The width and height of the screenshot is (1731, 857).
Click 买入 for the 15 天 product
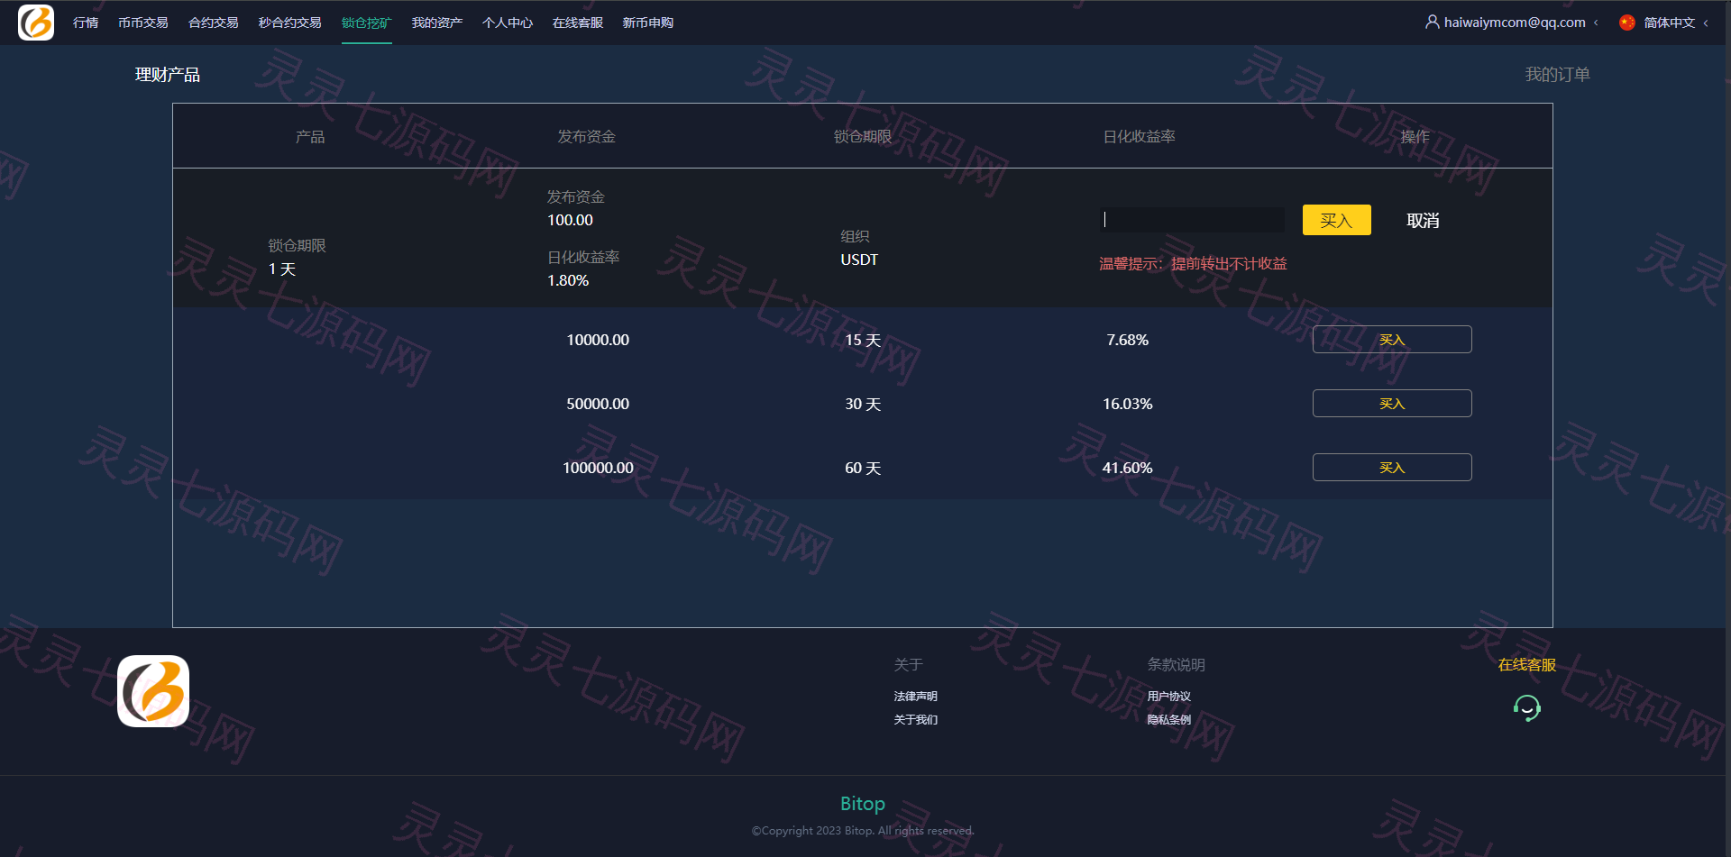tap(1392, 340)
